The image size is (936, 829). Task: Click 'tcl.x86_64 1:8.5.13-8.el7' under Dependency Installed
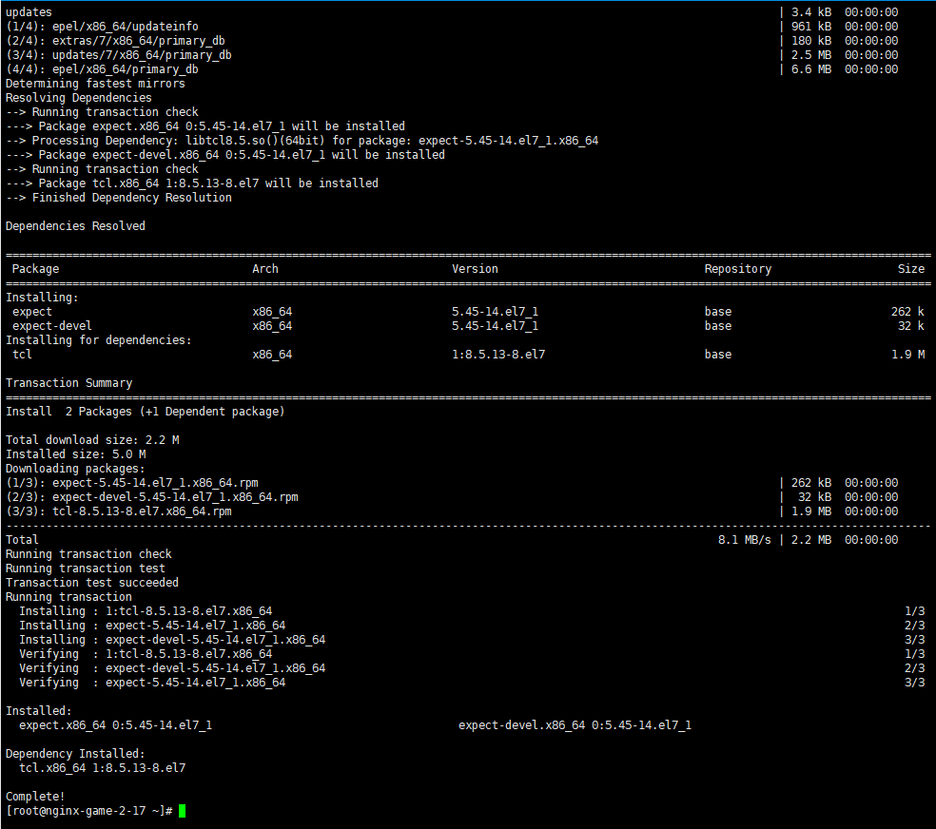point(102,768)
